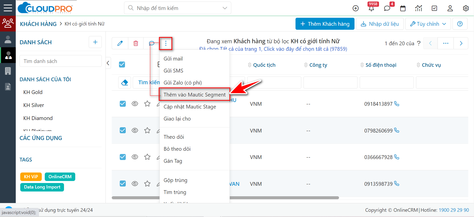Select the contact document sidebar icon

(x=8, y=87)
